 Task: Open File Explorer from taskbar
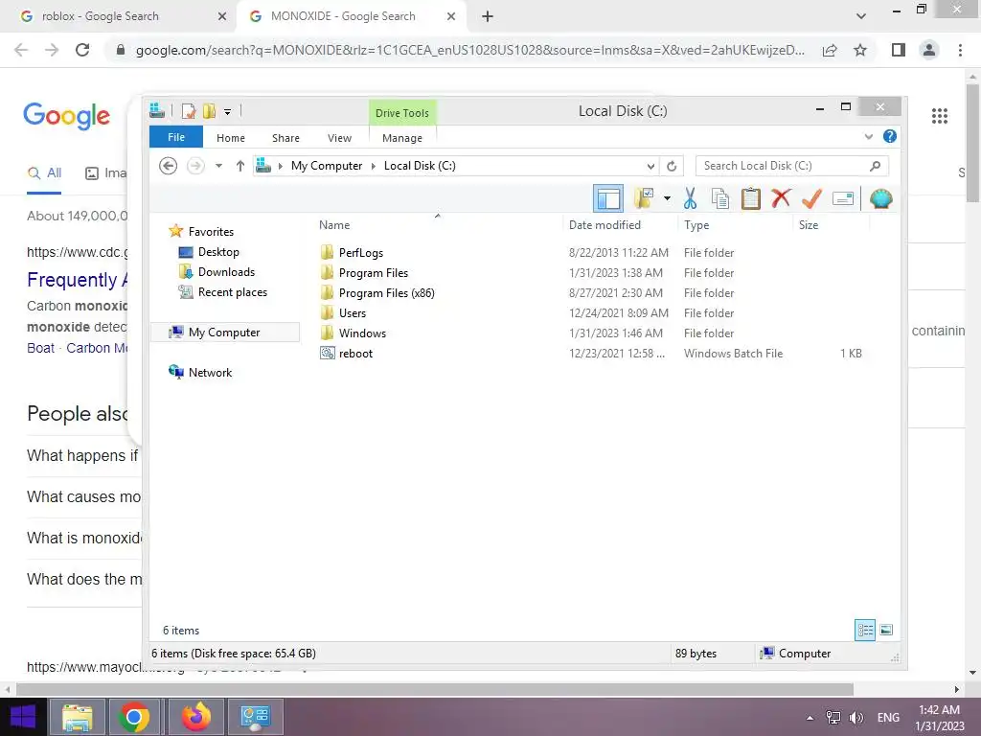pos(77,717)
